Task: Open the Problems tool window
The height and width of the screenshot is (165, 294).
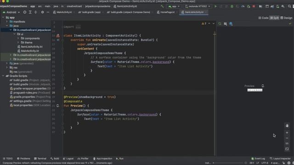Action: coord(23,159)
